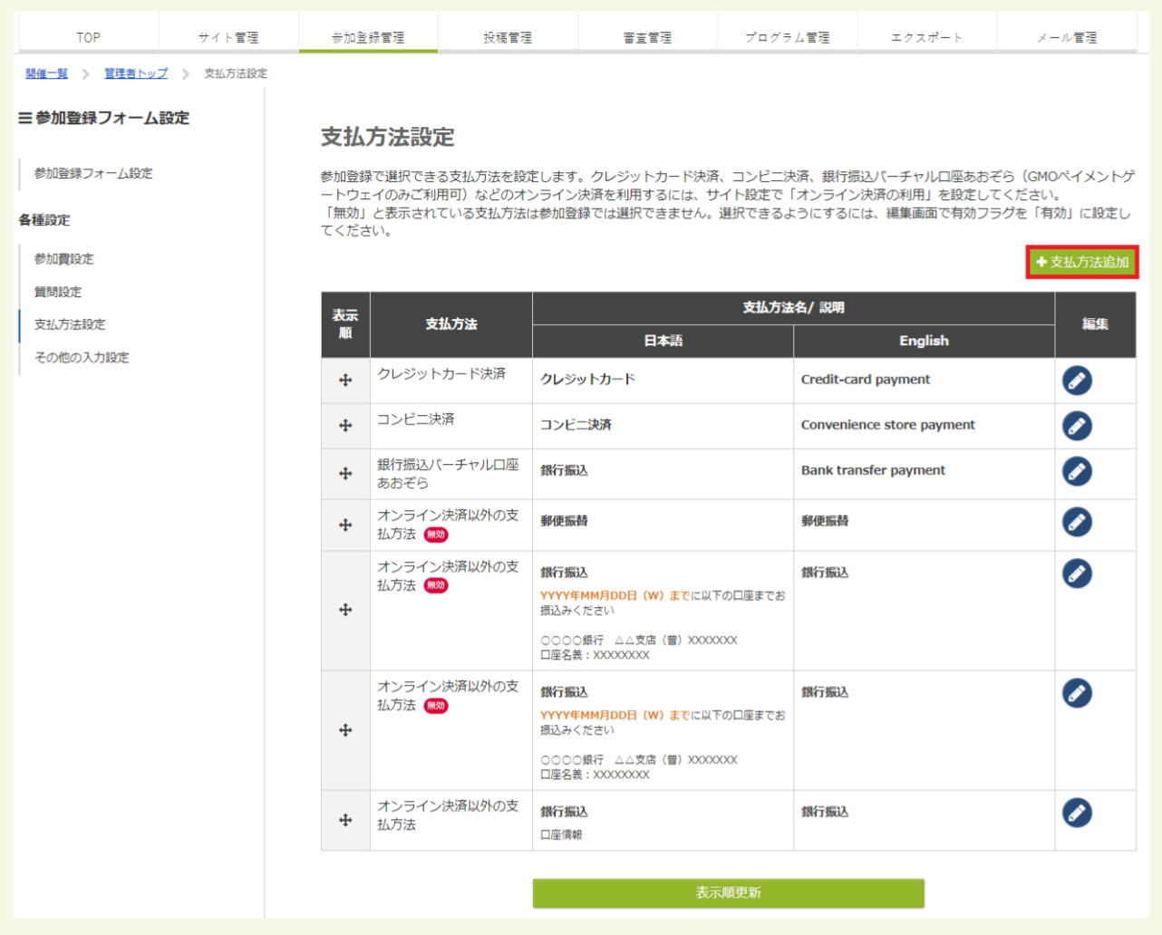The width and height of the screenshot is (1162, 935).
Task: Open the メール管理 tab
Action: 1067,37
